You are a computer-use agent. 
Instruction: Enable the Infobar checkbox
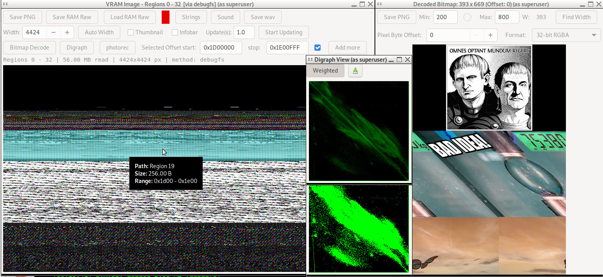pos(175,32)
